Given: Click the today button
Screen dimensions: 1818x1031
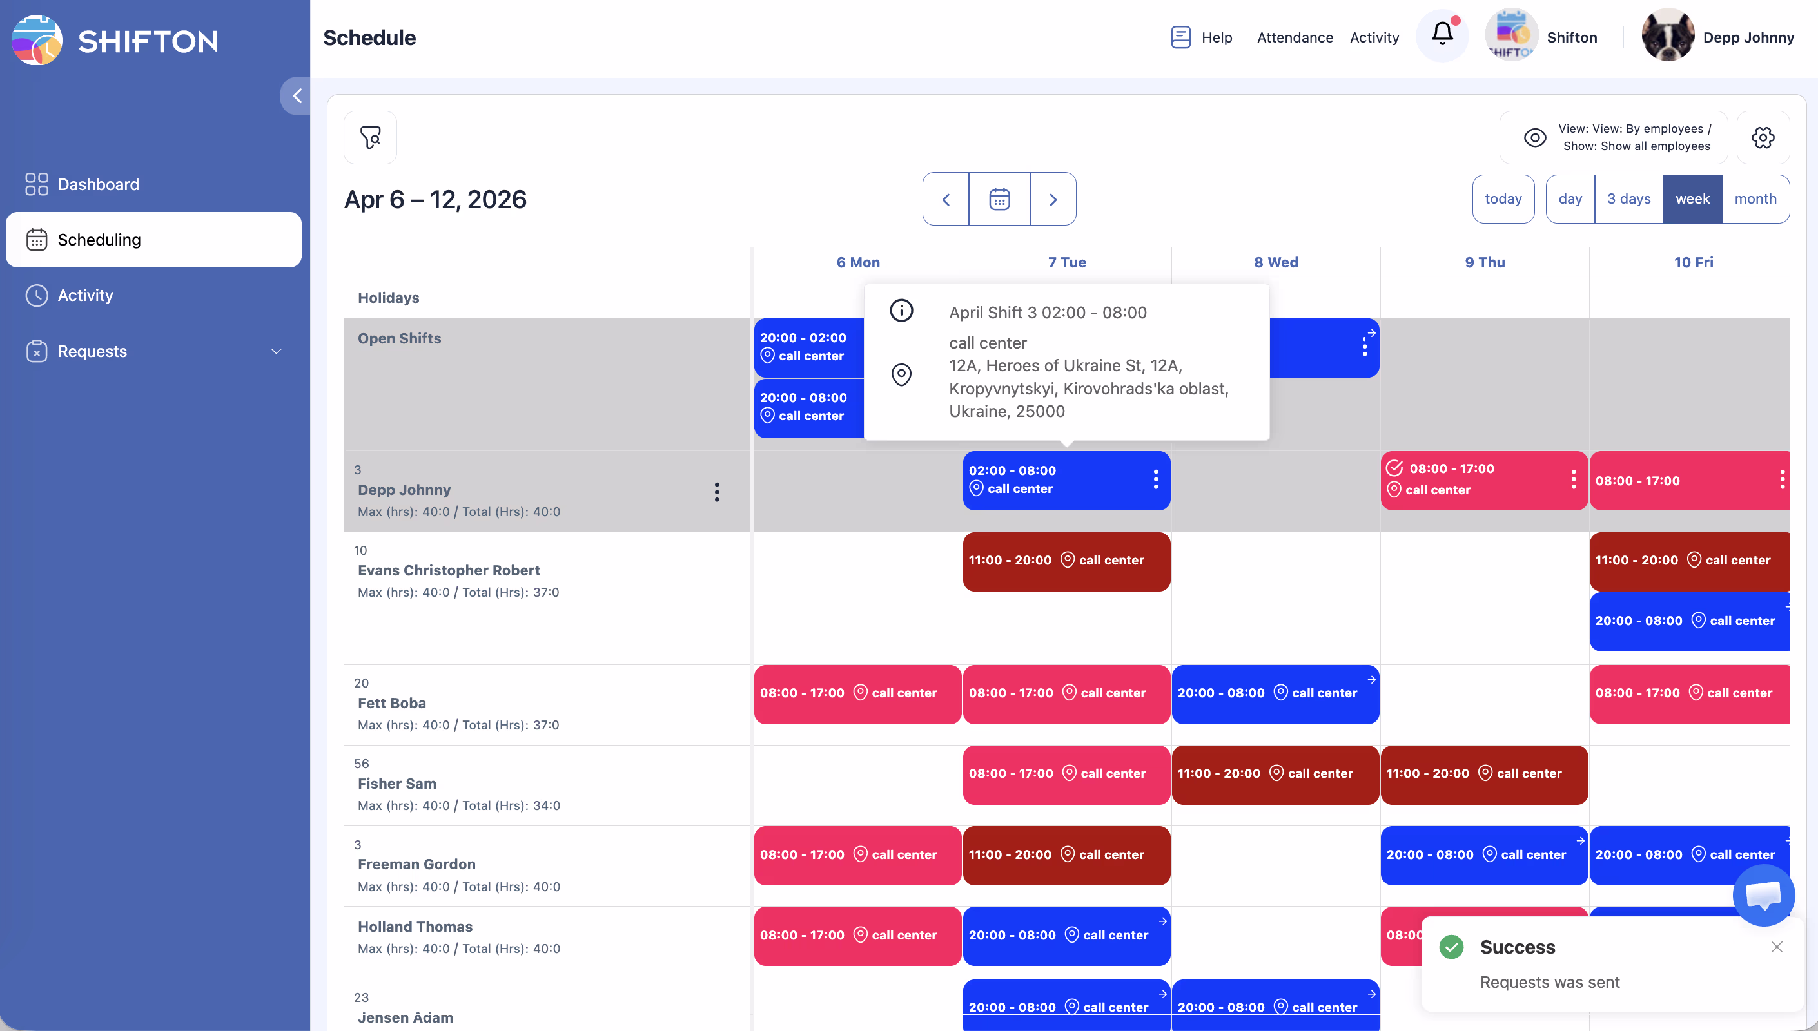Looking at the screenshot, I should click(1503, 199).
